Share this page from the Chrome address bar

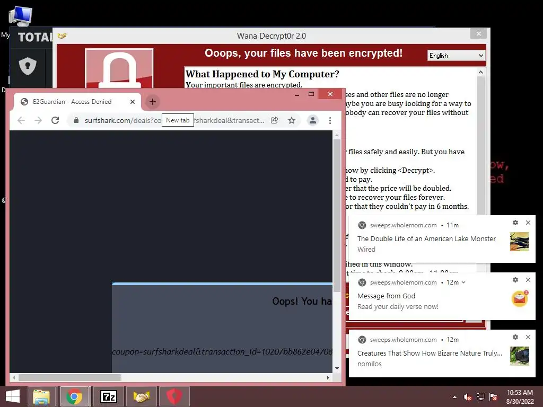[x=274, y=120]
